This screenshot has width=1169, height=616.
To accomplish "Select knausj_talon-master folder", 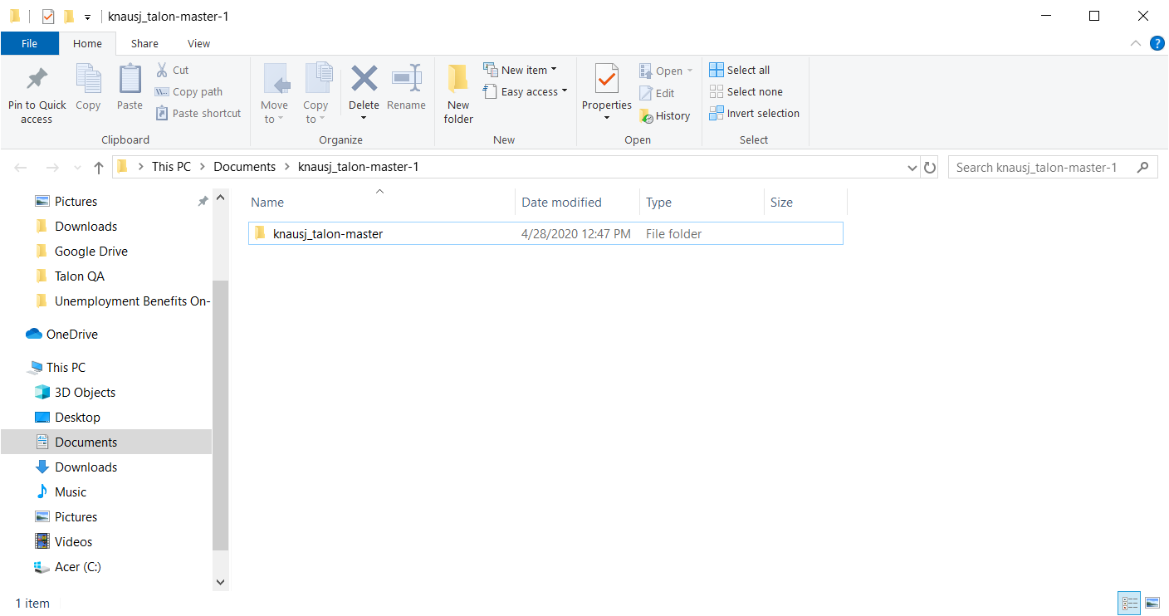I will [x=545, y=234].
